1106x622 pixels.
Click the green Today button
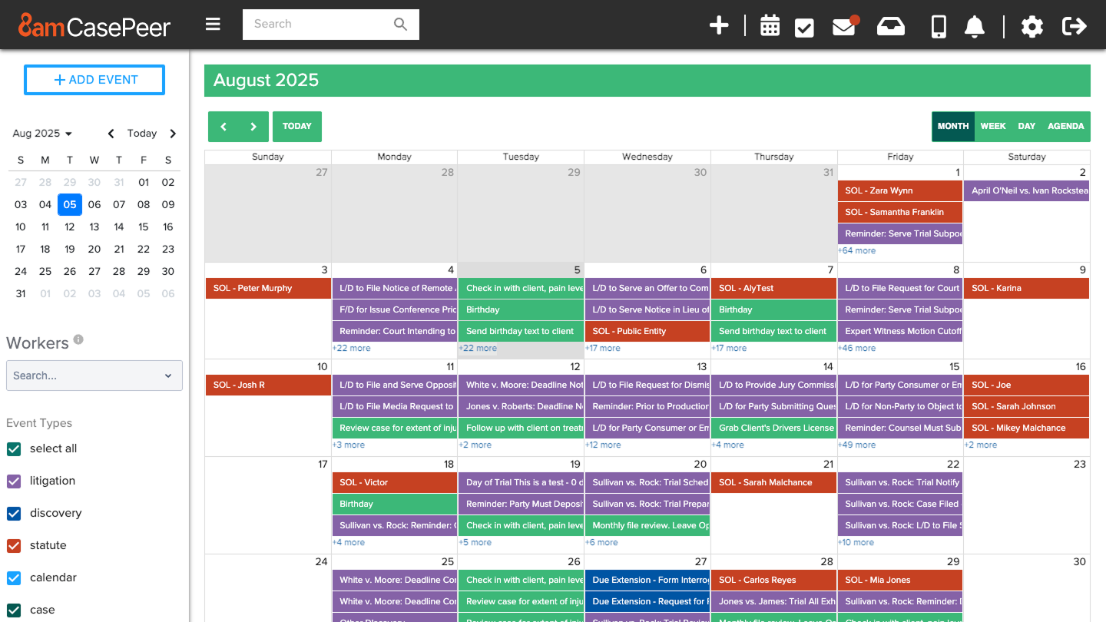(x=297, y=127)
